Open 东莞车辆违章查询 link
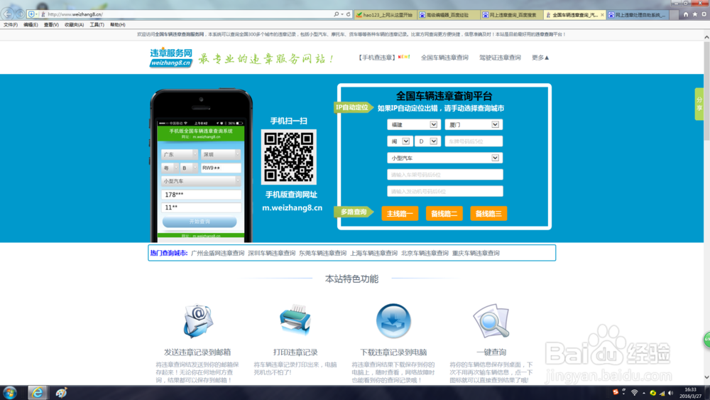The image size is (710, 400). [323, 253]
